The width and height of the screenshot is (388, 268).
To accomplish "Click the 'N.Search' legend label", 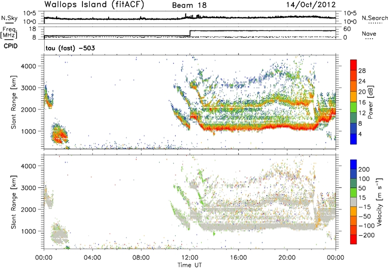I will tap(375, 18).
